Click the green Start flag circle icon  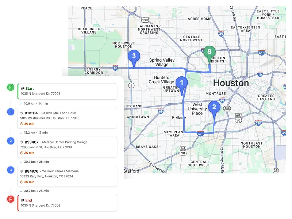pos(11,87)
